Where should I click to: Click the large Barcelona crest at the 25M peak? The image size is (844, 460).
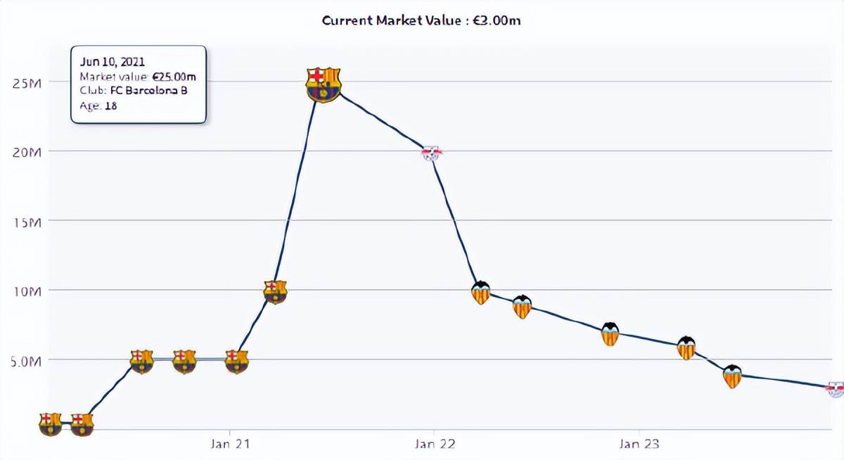coord(323,84)
